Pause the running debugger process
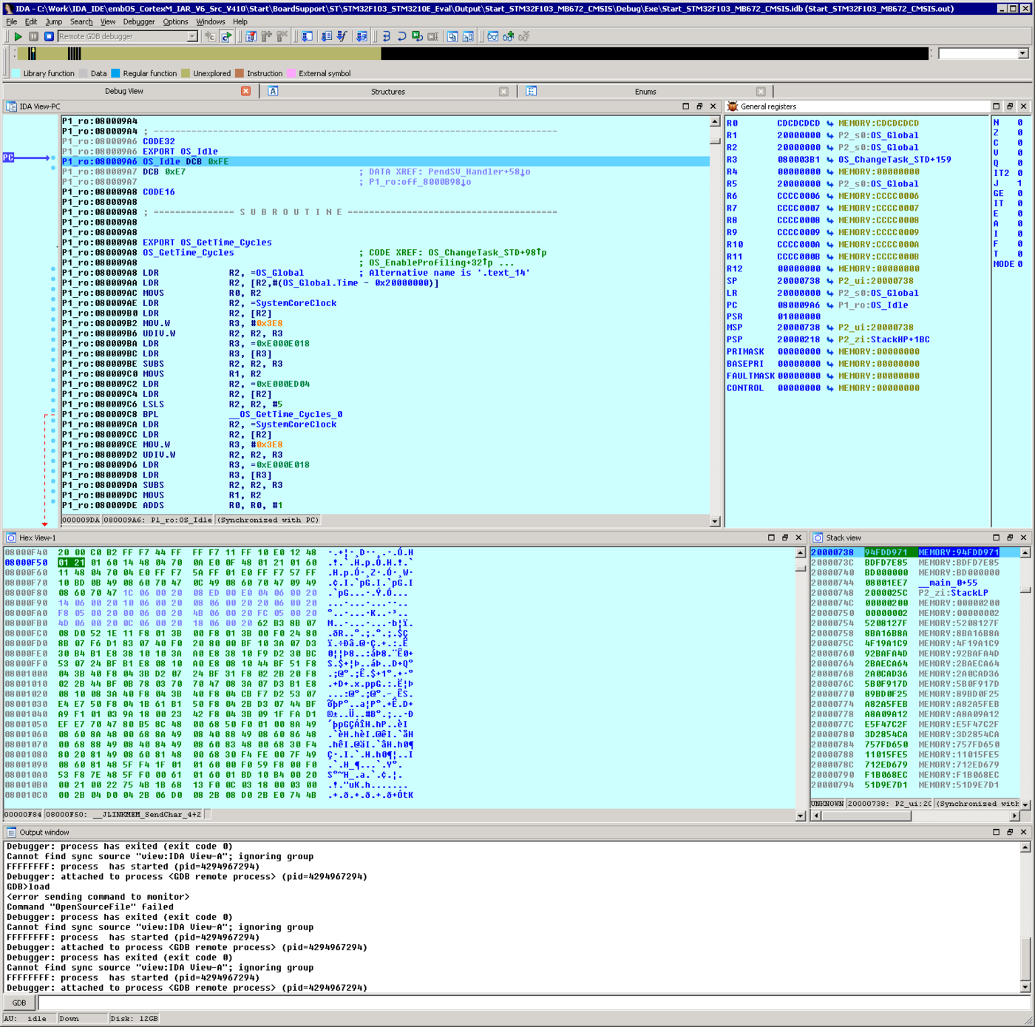 (x=33, y=36)
